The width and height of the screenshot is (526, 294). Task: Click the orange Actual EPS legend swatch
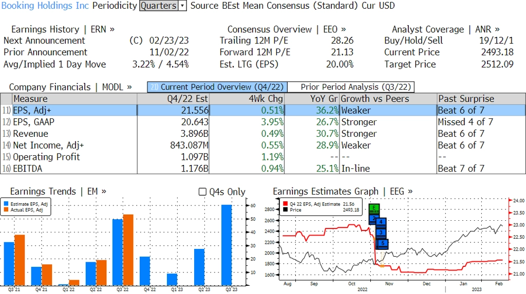tap(6, 209)
